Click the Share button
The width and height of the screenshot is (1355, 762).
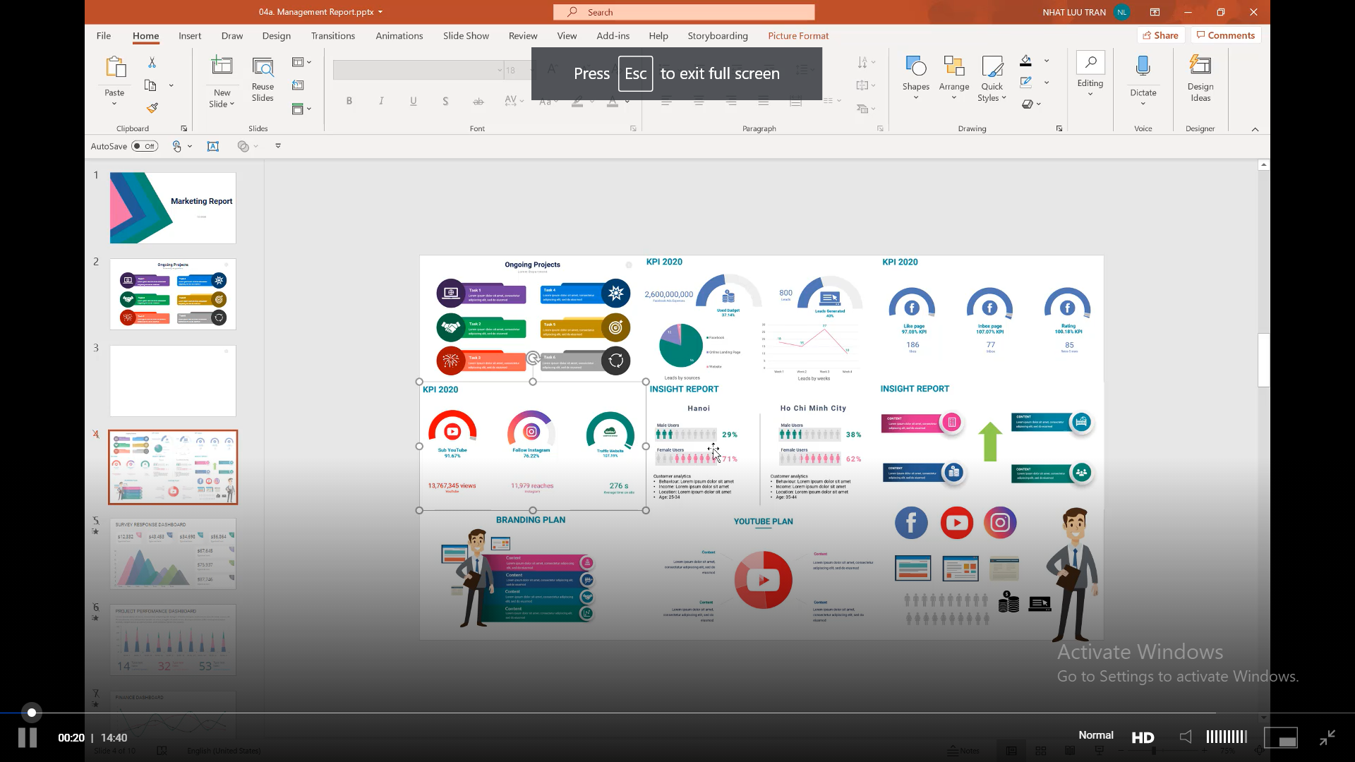(1161, 35)
